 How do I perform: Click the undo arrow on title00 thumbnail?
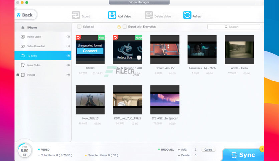[x=78, y=37]
